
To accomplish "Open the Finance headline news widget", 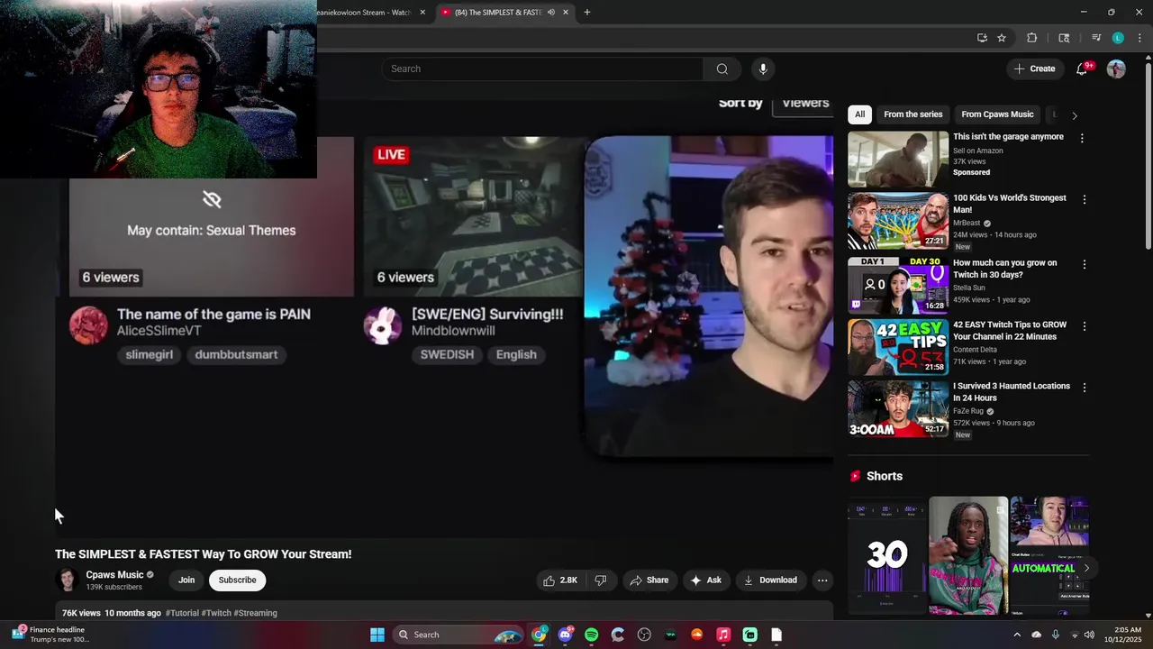I will coord(50,635).
